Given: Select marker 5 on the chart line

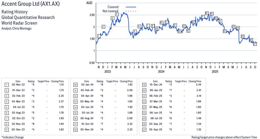Looking at the screenshot, I should click(x=134, y=32).
